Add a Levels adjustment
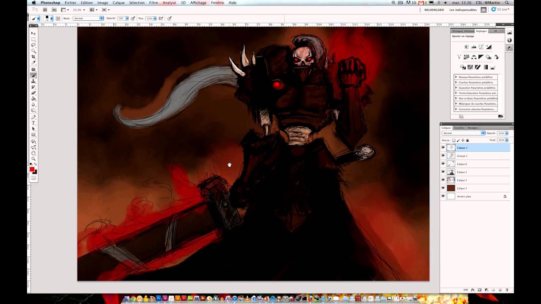 click(474, 47)
